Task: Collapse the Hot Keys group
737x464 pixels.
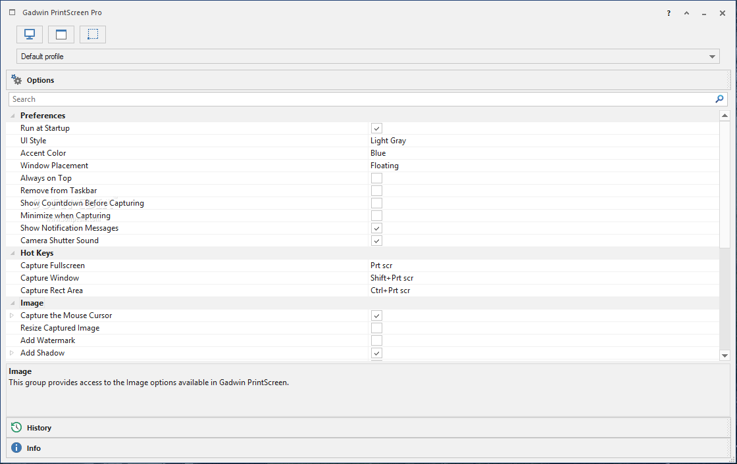Action: tap(13, 253)
